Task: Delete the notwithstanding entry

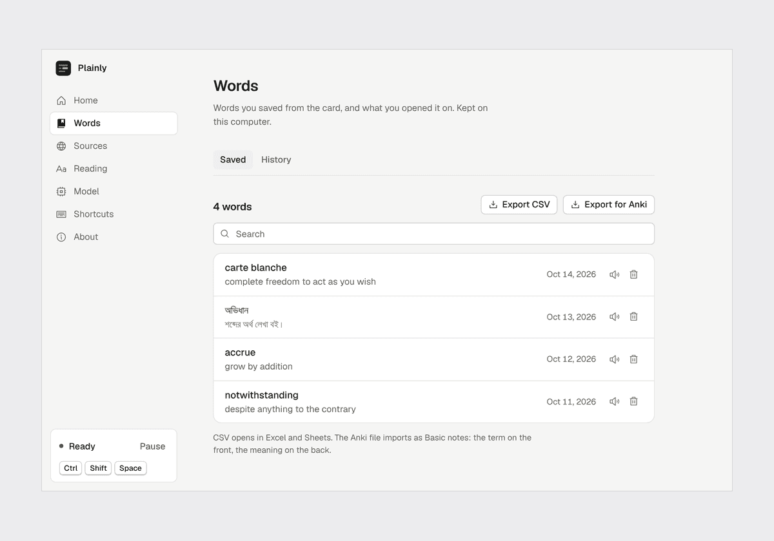Action: point(634,402)
